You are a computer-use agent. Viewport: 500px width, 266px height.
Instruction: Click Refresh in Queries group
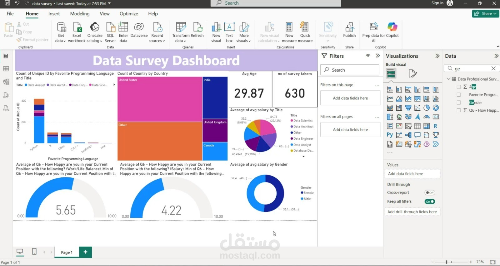click(197, 30)
